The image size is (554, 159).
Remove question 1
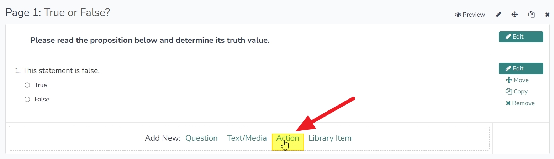520,103
